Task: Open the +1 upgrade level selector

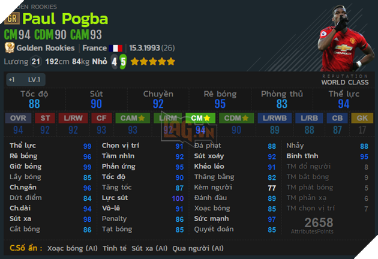Action: (11, 80)
